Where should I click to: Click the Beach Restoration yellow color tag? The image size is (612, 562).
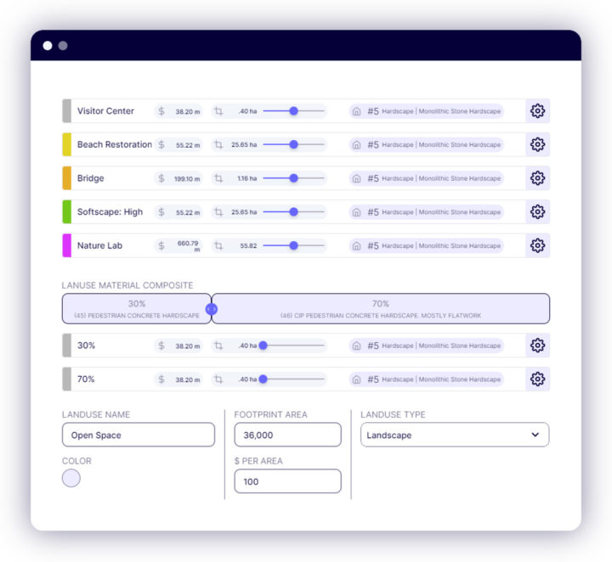[66, 145]
